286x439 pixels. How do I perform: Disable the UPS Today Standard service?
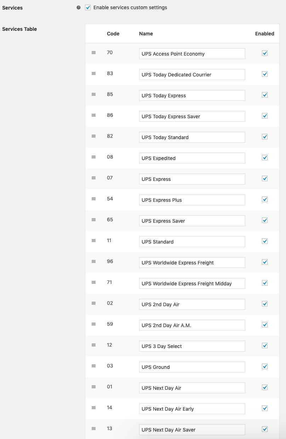pos(265,136)
